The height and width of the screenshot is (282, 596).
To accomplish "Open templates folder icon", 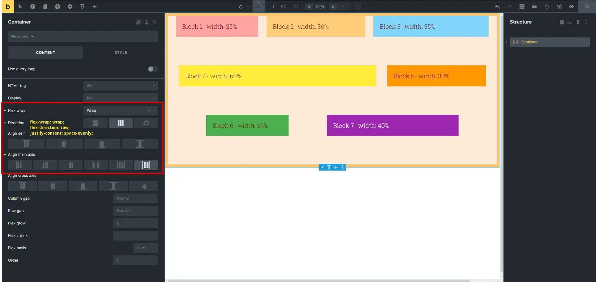I will click(534, 7).
